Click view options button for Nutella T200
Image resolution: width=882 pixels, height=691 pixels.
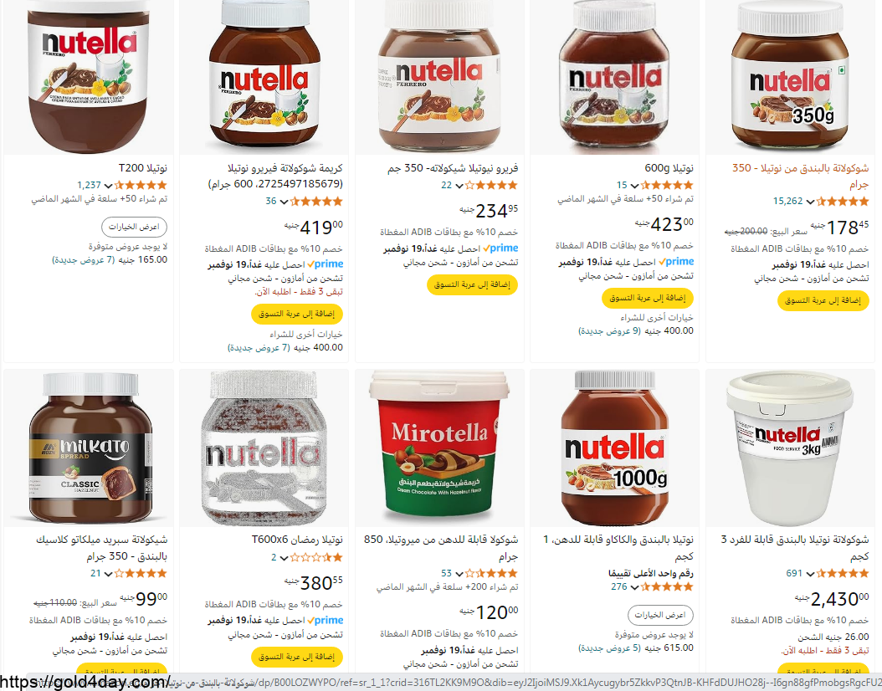[134, 228]
